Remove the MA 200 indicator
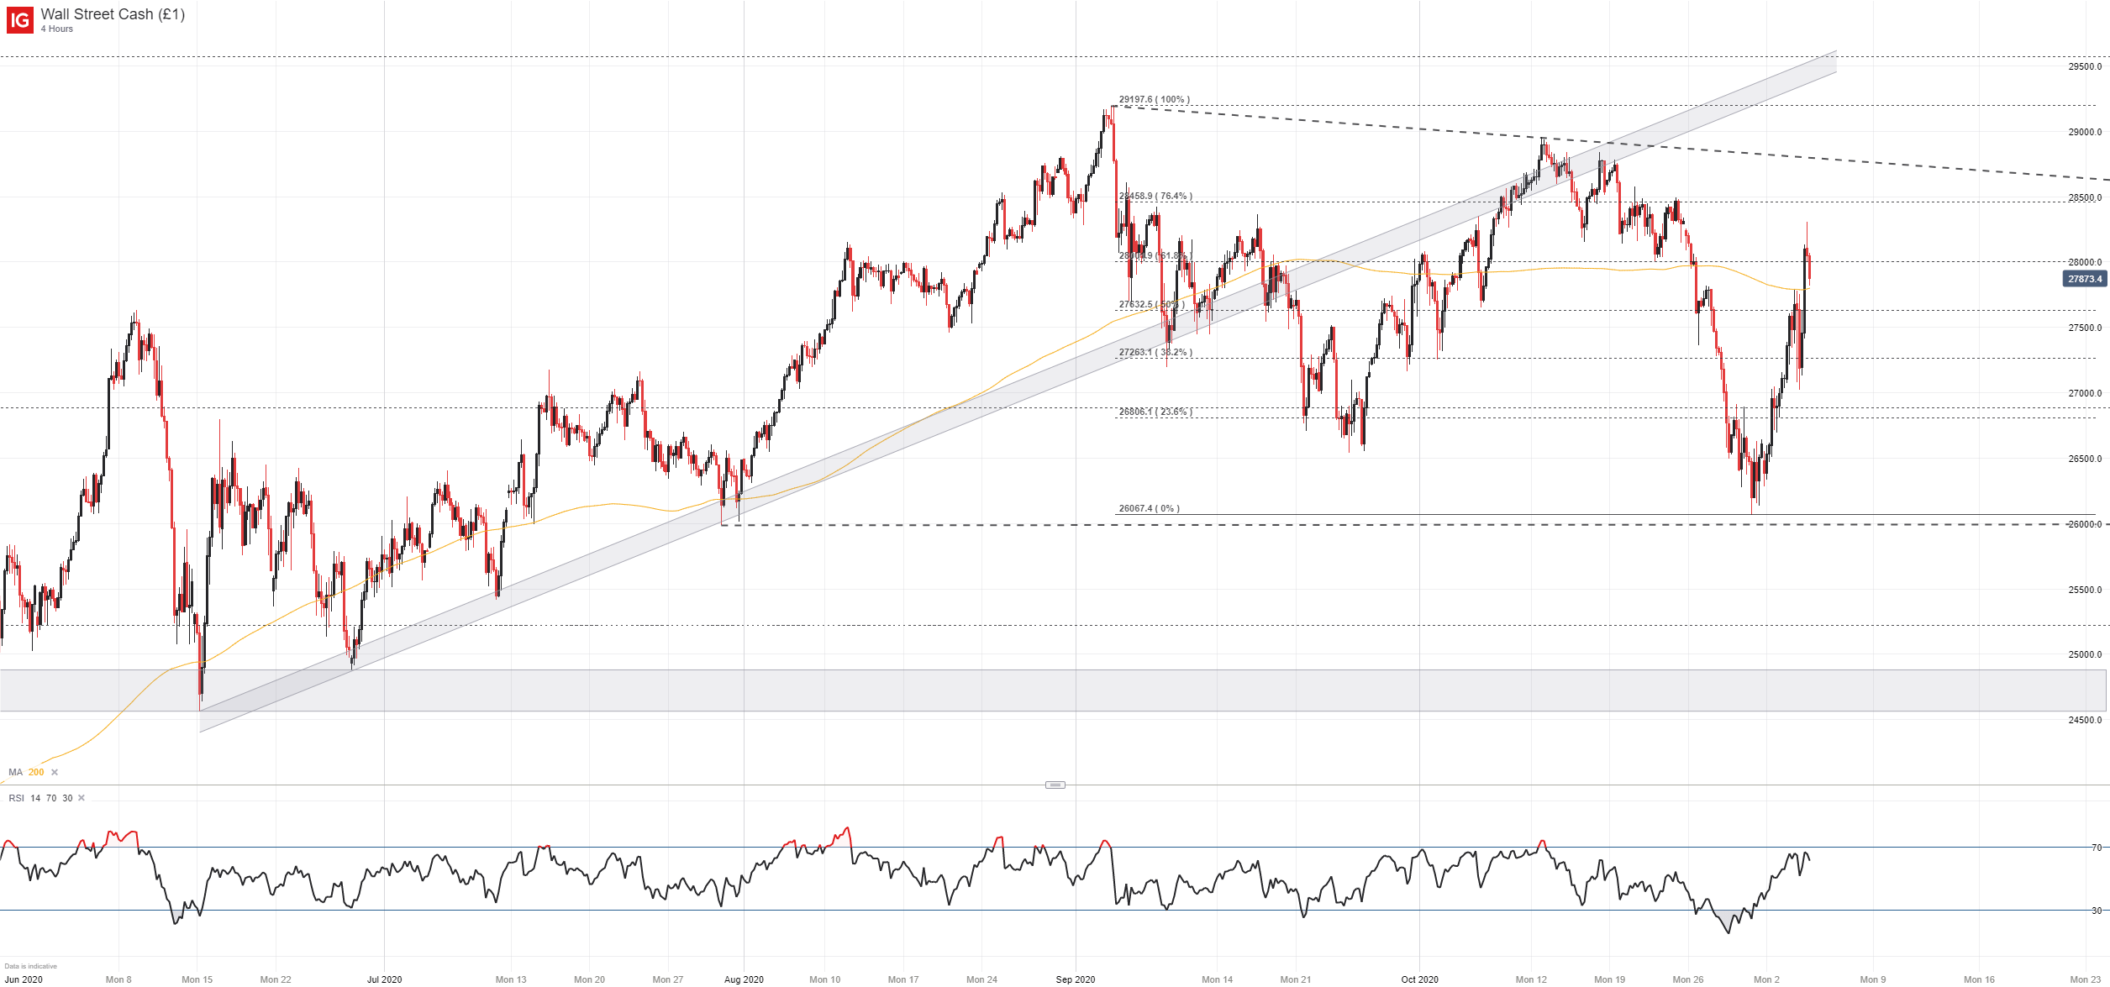Image resolution: width=2110 pixels, height=987 pixels. click(x=55, y=772)
